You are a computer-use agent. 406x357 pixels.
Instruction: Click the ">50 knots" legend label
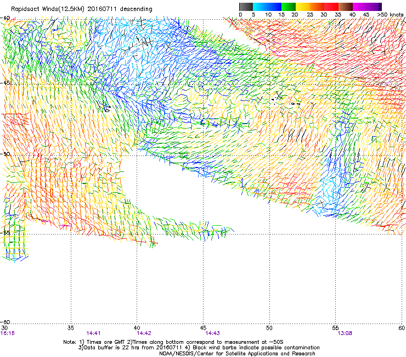click(x=391, y=14)
